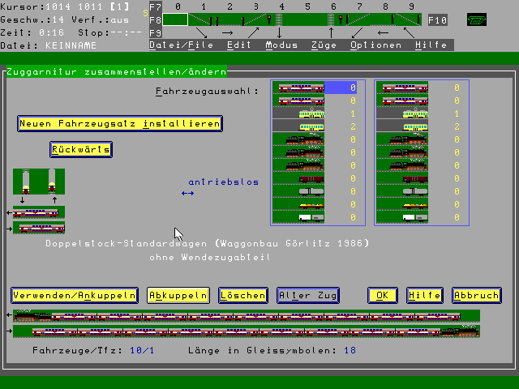Click the blue bidirectional arrow under antriebslos
This screenshot has width=519, height=389.
pyautogui.click(x=187, y=194)
